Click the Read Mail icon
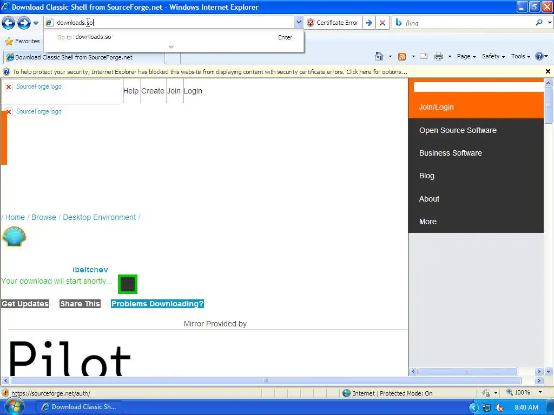The height and width of the screenshot is (415, 554). tap(424, 56)
